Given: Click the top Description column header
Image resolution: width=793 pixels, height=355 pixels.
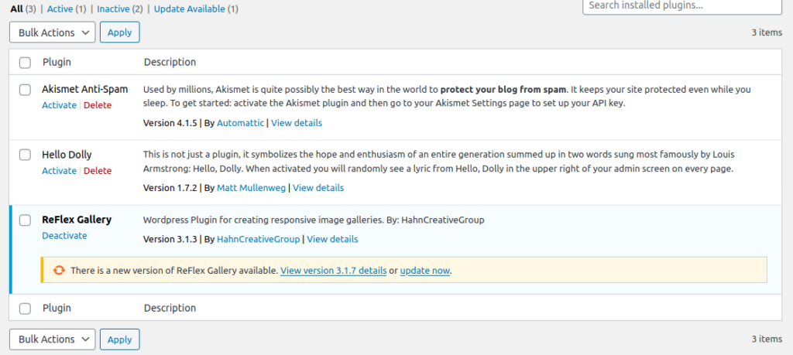Looking at the screenshot, I should [x=170, y=63].
